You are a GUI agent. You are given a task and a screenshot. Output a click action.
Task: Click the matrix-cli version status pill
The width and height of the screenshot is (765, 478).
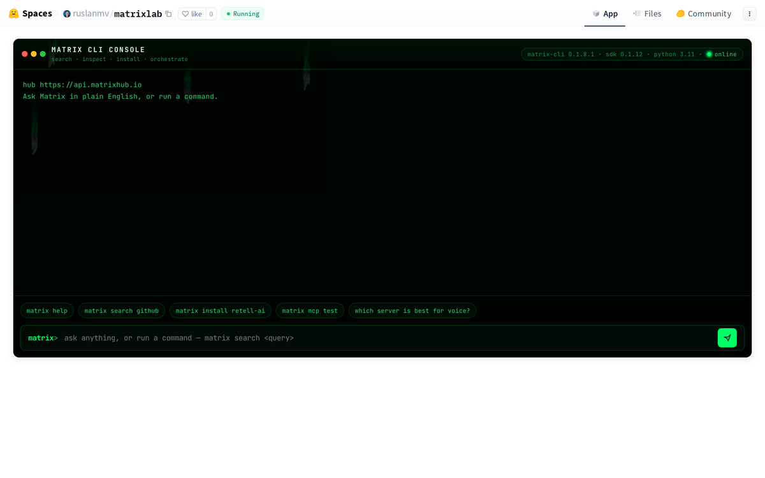632,54
